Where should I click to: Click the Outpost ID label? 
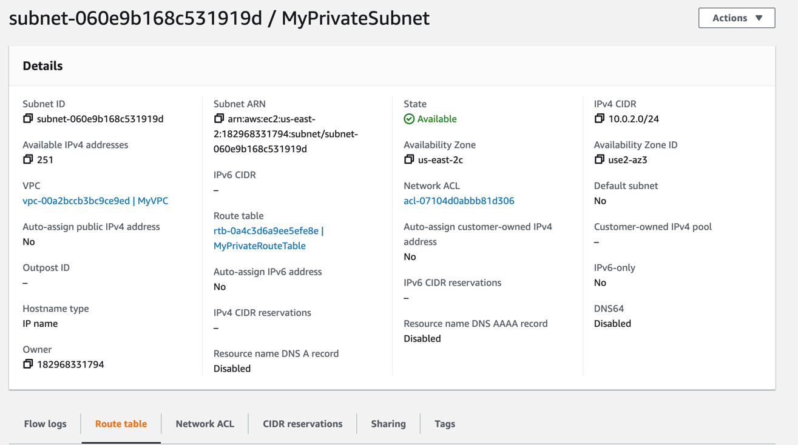coord(46,268)
